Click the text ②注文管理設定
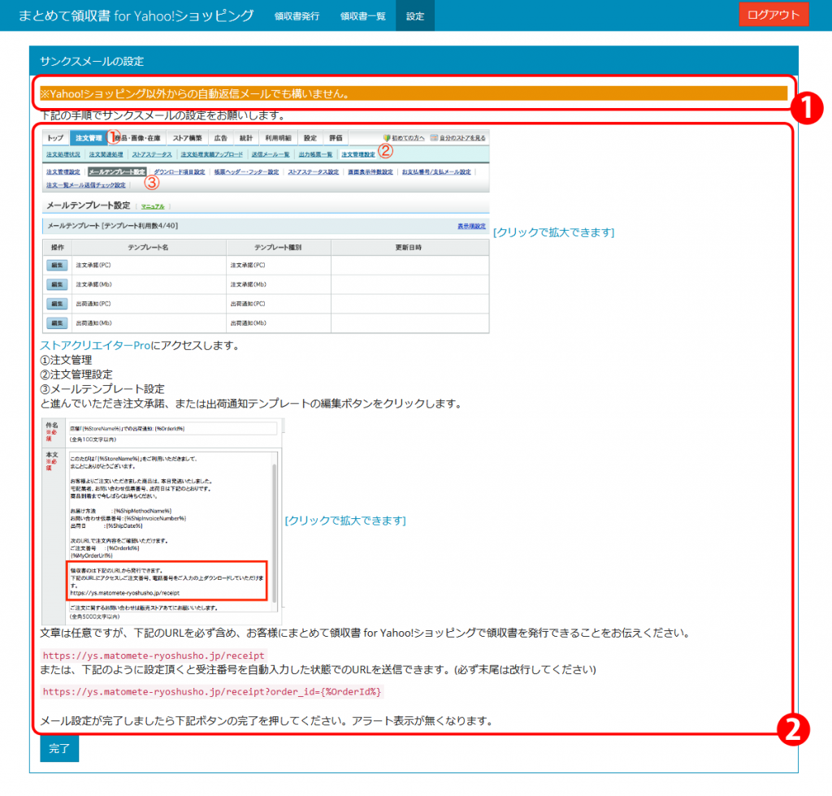 pyautogui.click(x=76, y=374)
